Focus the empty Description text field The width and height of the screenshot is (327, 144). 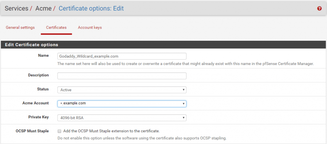pyautogui.click(x=122, y=76)
